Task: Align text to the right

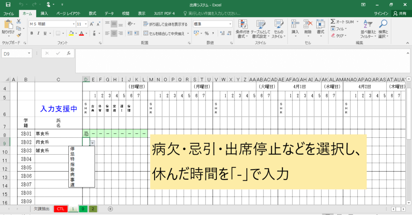Action: click(121, 33)
